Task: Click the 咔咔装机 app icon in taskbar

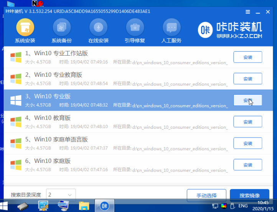Action: tap(104, 206)
